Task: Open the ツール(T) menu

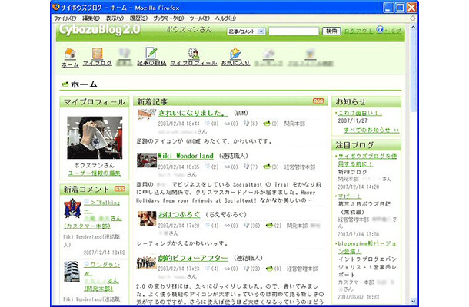Action: [199, 18]
